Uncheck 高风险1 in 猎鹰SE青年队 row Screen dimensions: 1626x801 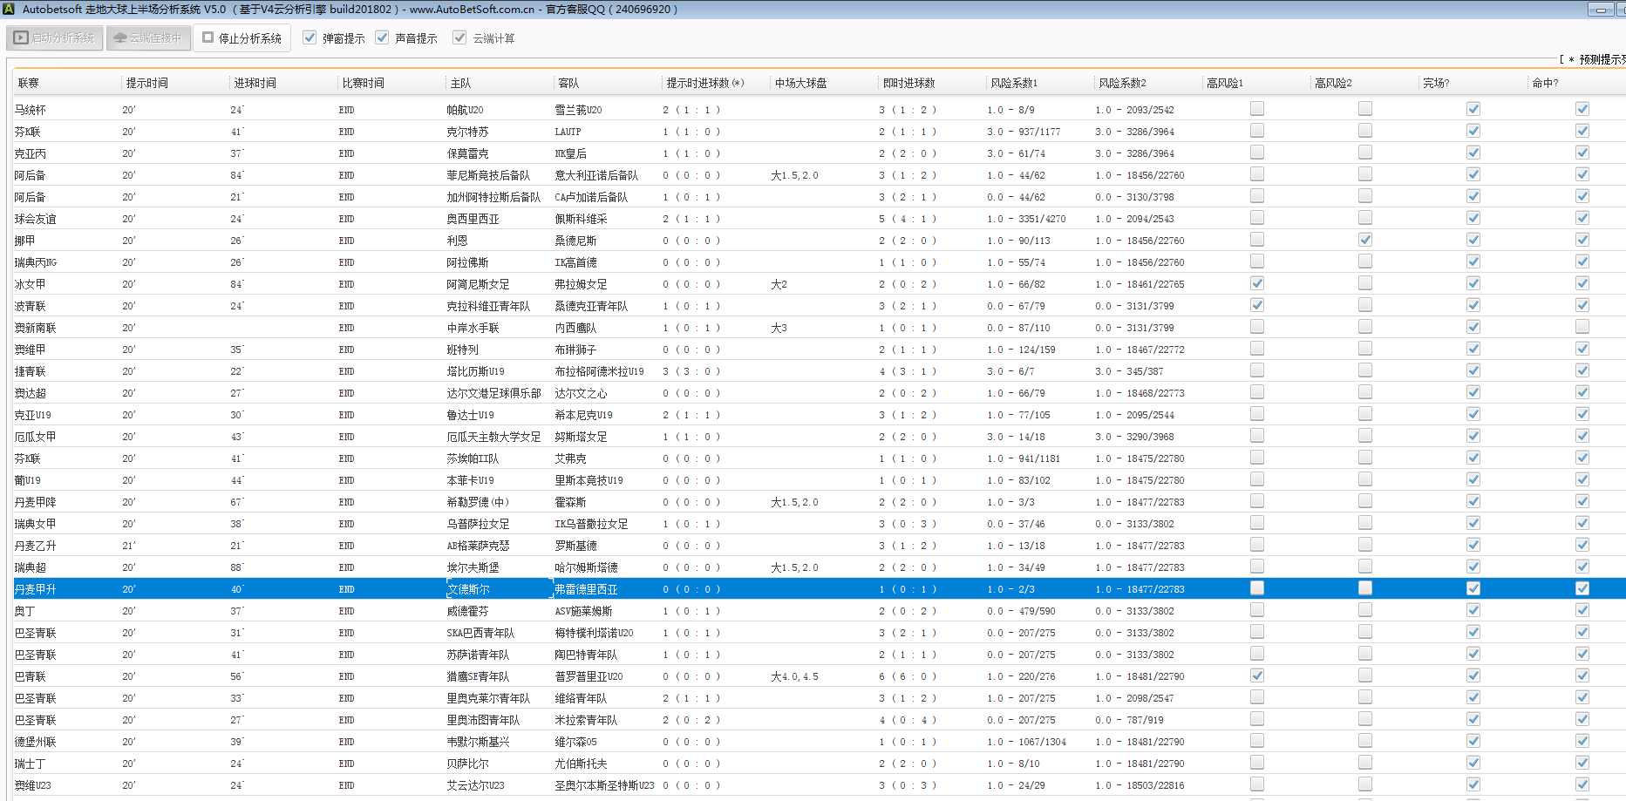1257,675
